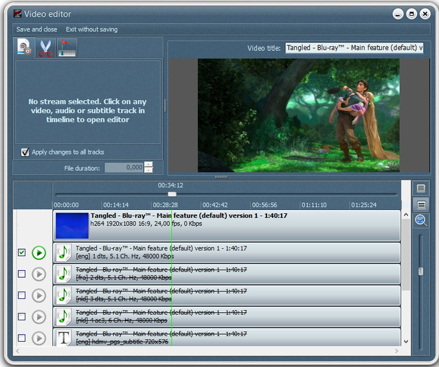The height and width of the screenshot is (367, 439).
Task: Toggle Apply changes to all tracks
Action: (x=25, y=152)
